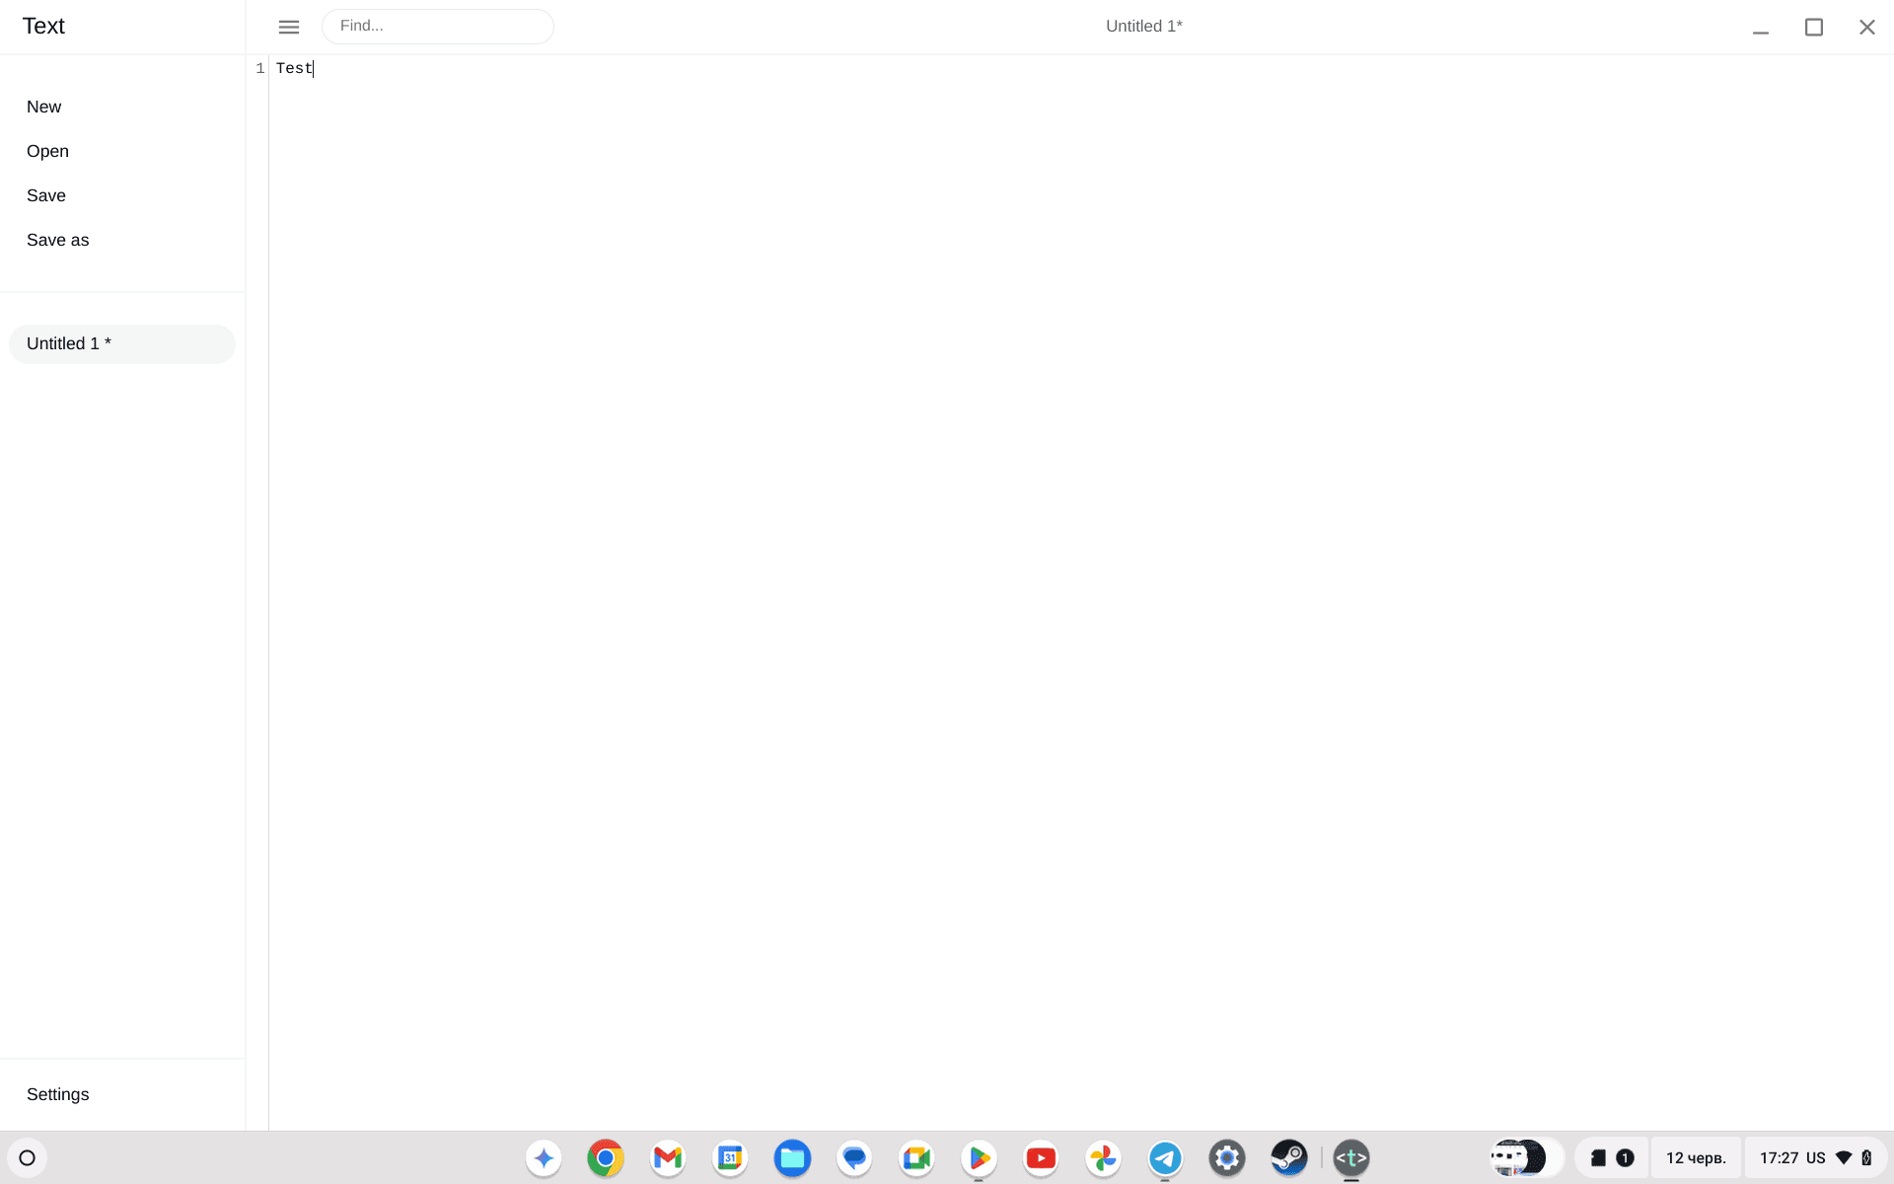Open Chrome browser from dock
Image resolution: width=1894 pixels, height=1184 pixels.
click(x=606, y=1156)
